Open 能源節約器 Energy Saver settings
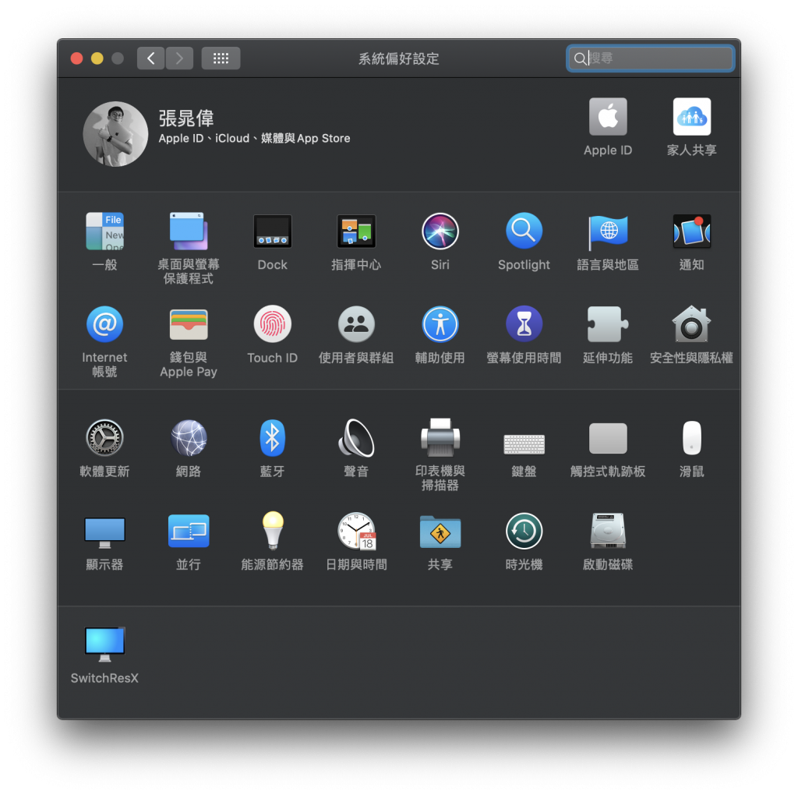 (x=272, y=532)
